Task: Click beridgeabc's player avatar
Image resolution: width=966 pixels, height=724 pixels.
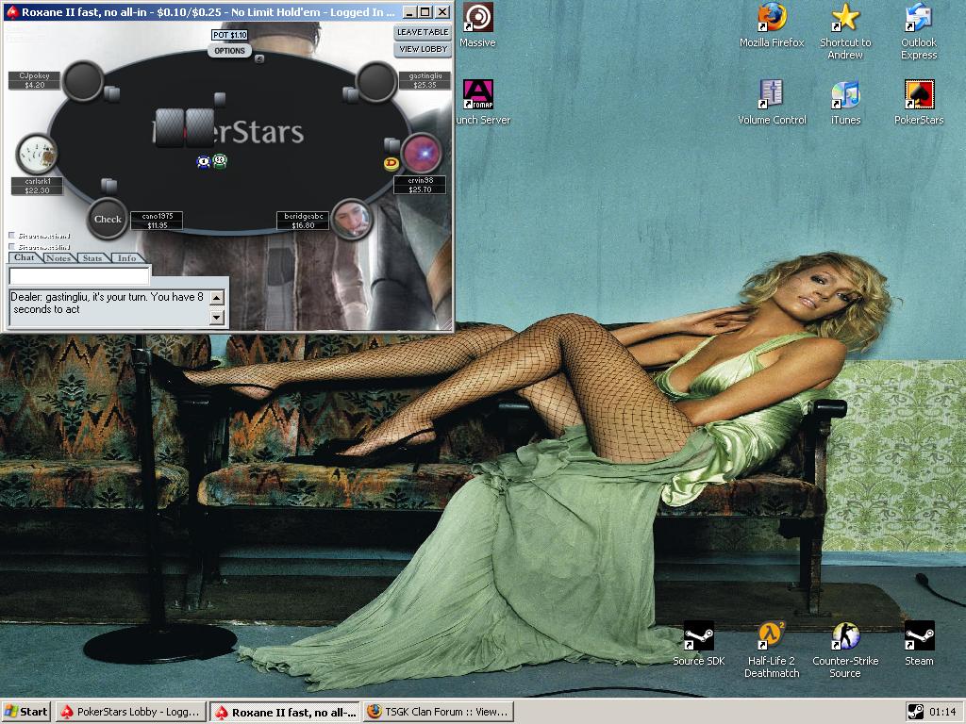Action: (x=351, y=219)
